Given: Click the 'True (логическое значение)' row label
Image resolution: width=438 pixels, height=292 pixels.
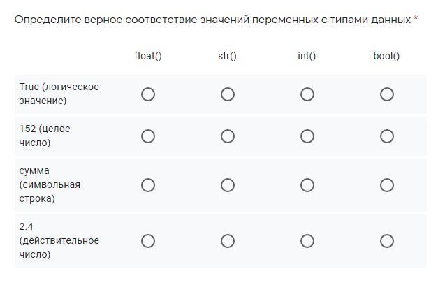Looking at the screenshot, I should [x=59, y=94].
